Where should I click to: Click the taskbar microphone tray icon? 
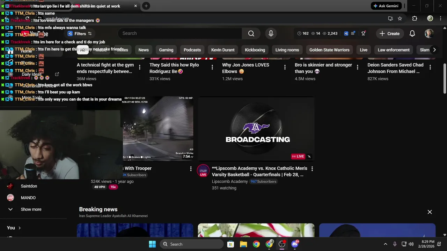(x=395, y=244)
